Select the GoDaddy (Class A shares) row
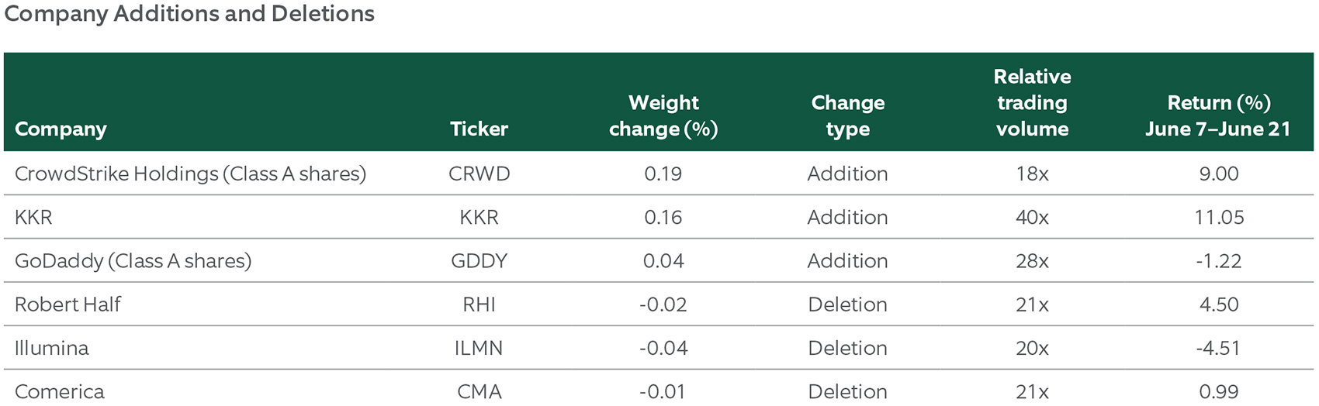This screenshot has height=406, width=1319. coord(659,260)
